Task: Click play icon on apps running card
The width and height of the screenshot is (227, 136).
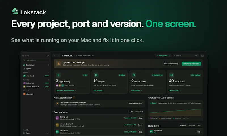Action: pos(58,75)
